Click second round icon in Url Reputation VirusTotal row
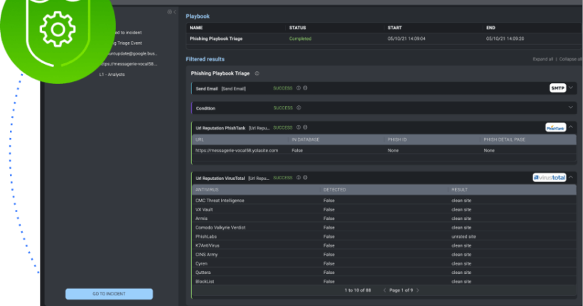The width and height of the screenshot is (583, 306). 305,178
